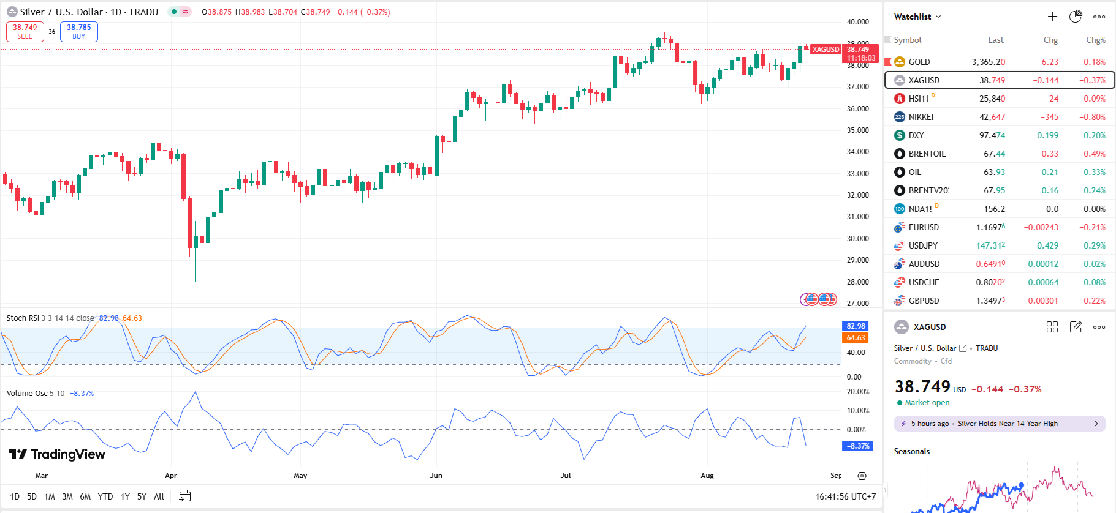Open chart settings gear near the time axis

(x=862, y=476)
